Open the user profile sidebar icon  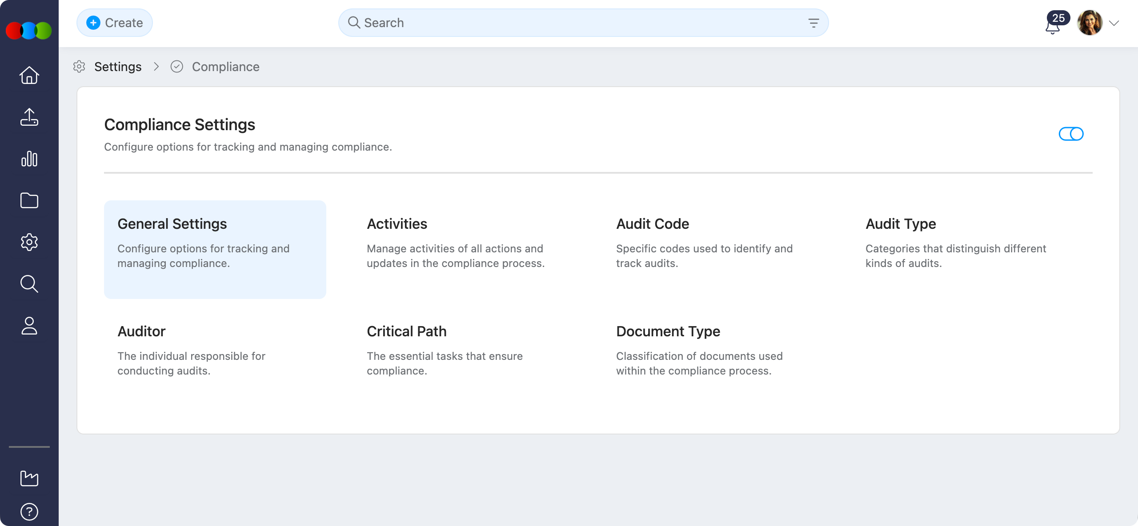click(29, 326)
